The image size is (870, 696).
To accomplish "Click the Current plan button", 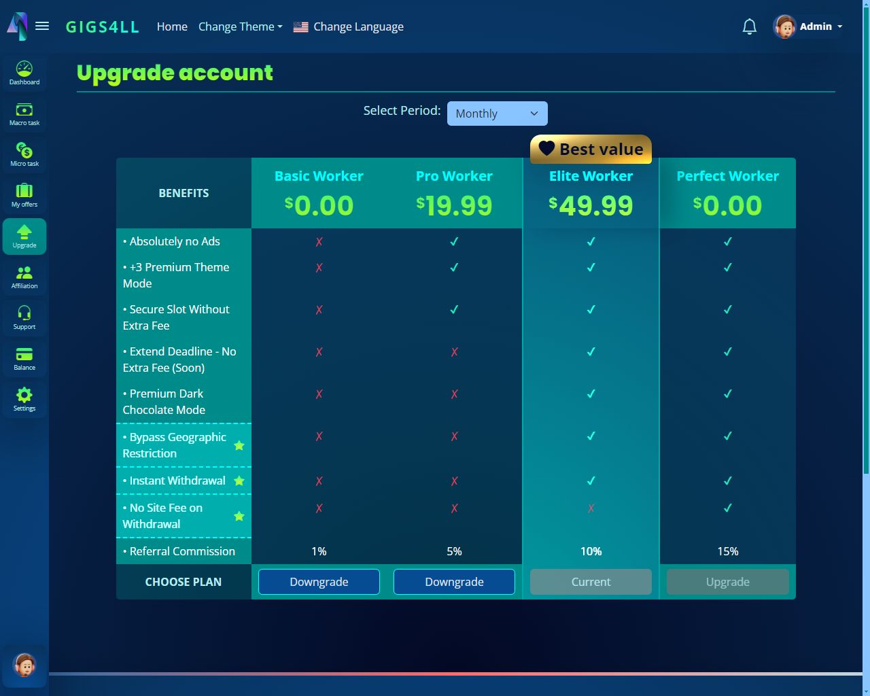I will (591, 582).
